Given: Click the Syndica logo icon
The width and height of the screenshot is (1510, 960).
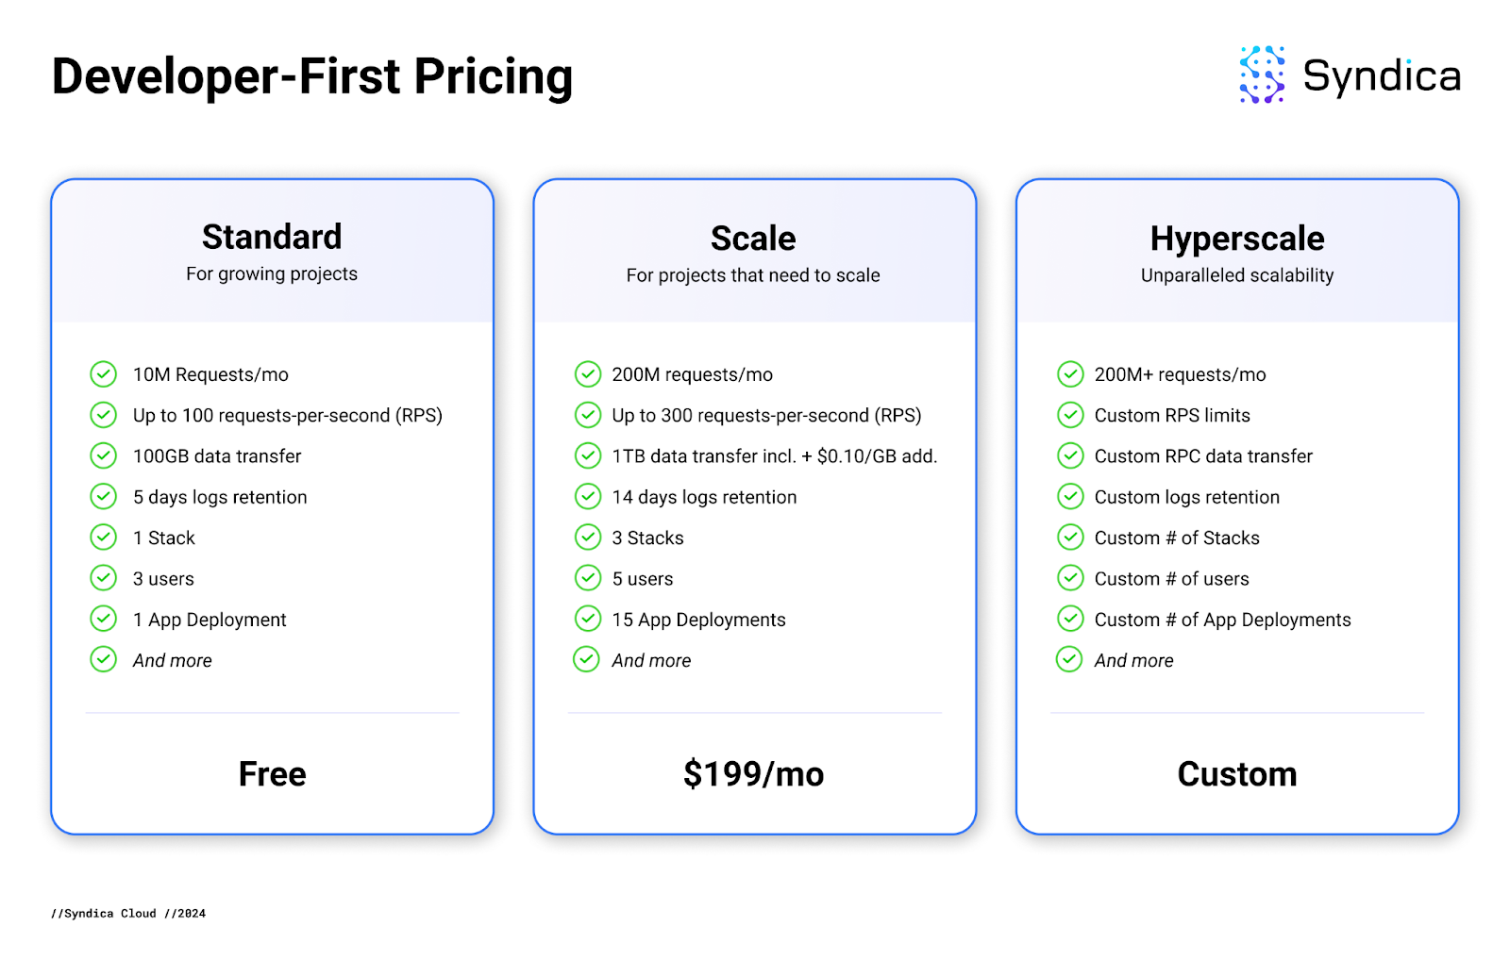Looking at the screenshot, I should pos(1262,74).
